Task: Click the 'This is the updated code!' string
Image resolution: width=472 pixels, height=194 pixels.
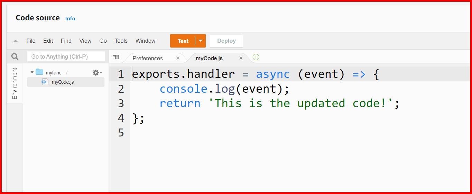Action: pyautogui.click(x=301, y=103)
